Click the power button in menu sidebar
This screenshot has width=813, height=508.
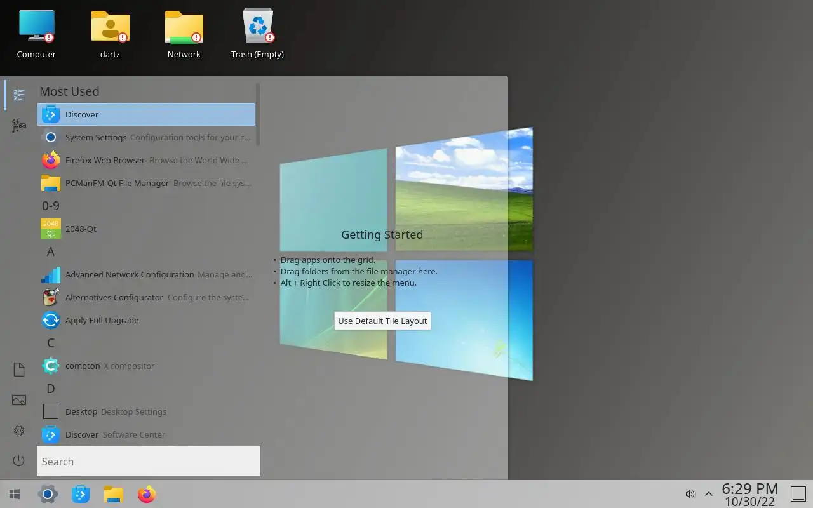[19, 461]
